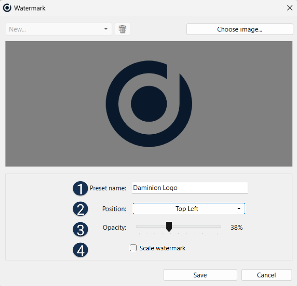Click the number 4 badge beside Scale watermark
Viewport: 297px width, 286px height.
80,250
